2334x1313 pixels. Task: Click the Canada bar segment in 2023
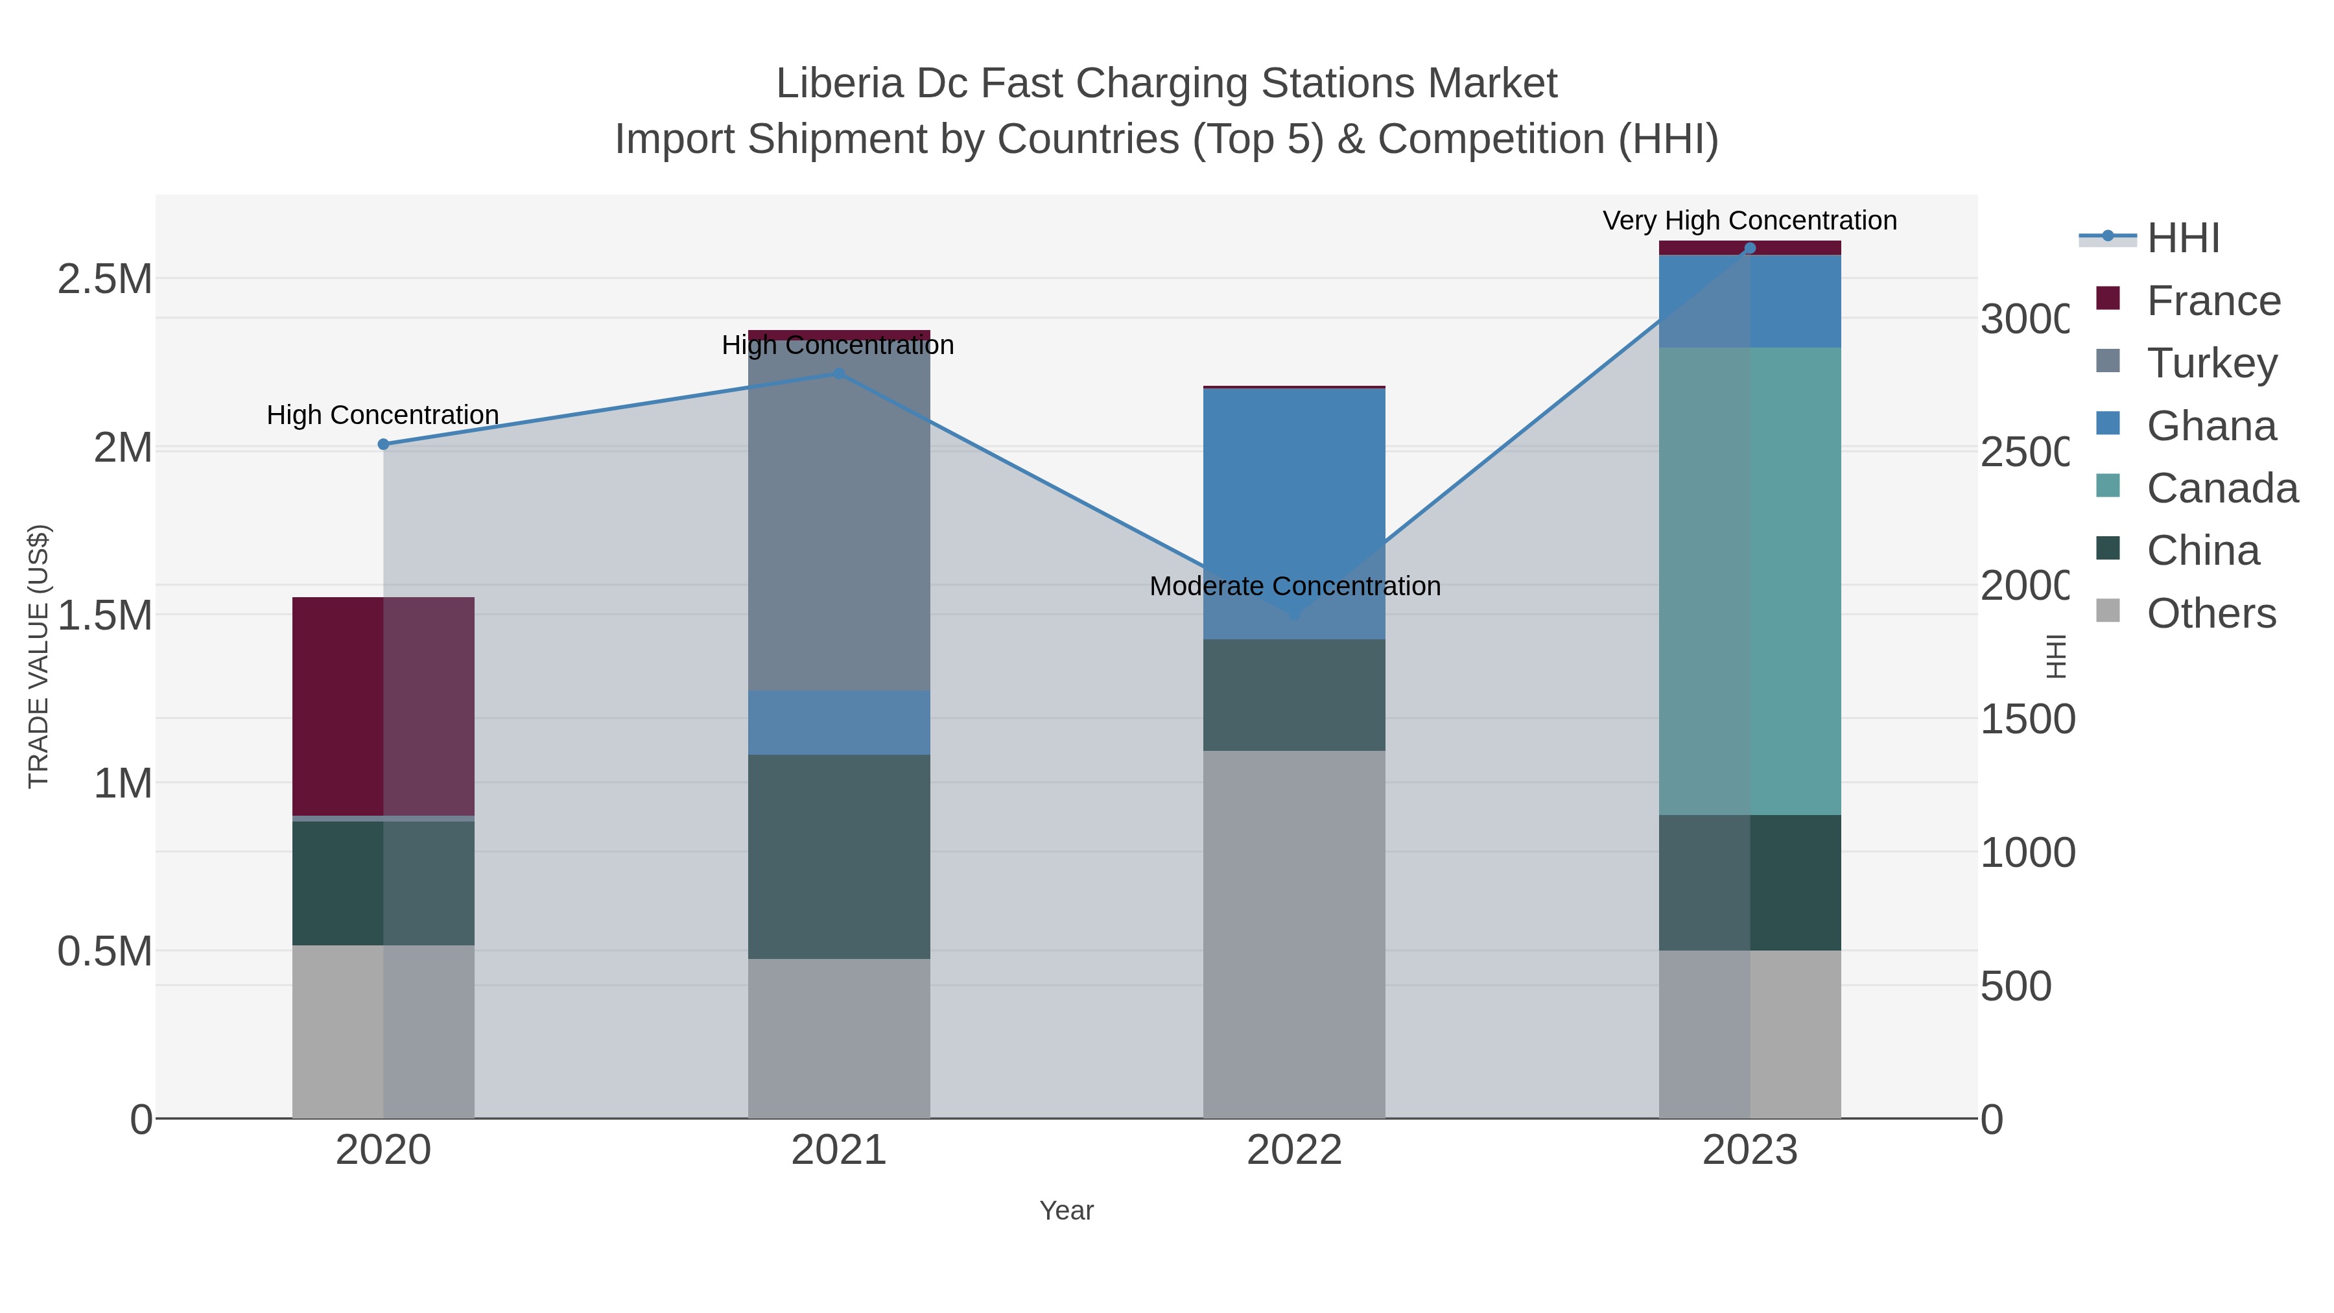[1750, 581]
